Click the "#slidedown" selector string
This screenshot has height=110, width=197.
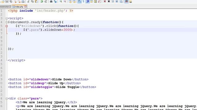click(31, 26)
